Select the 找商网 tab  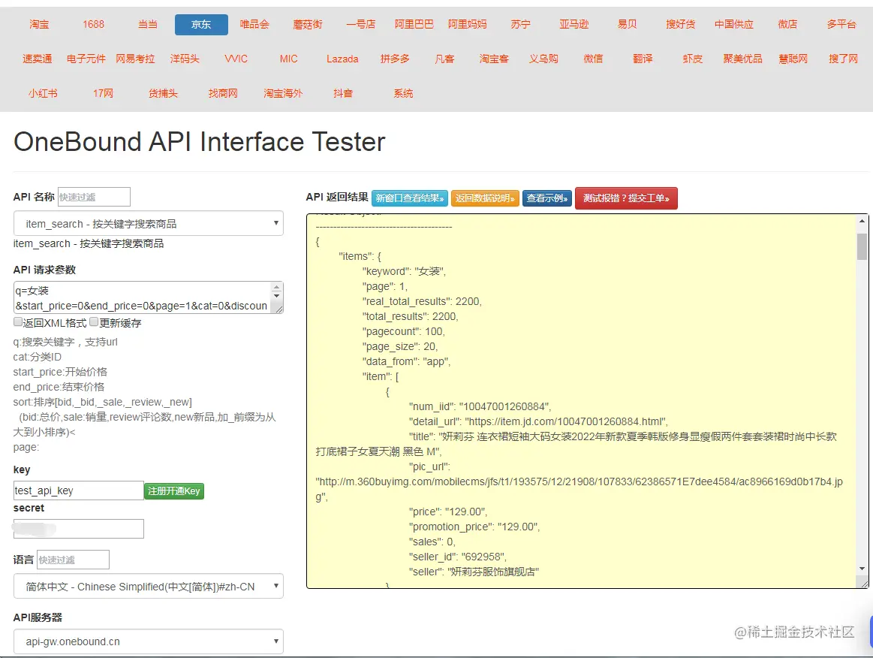tap(223, 94)
